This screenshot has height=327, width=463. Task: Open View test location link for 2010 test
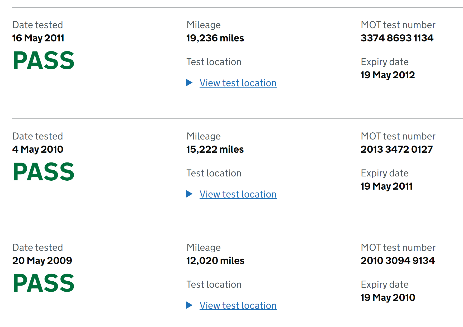238,194
